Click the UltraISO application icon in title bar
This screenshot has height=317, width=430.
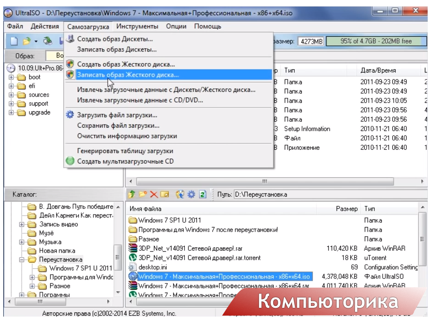8,13
